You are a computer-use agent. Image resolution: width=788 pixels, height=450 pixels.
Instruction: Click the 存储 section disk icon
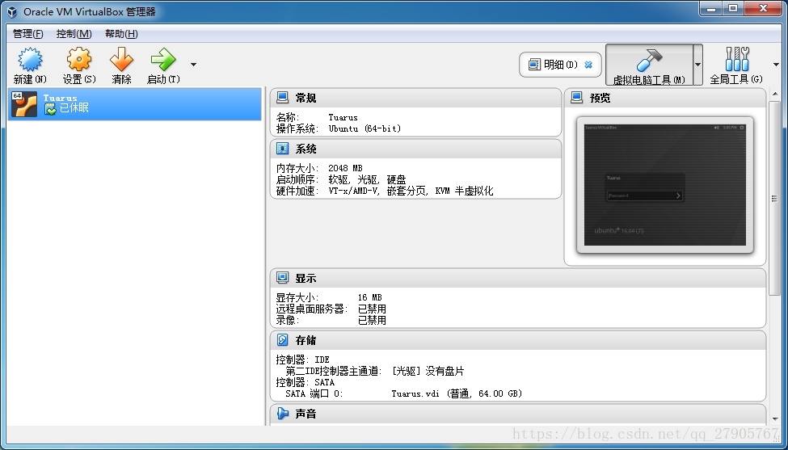coord(282,340)
